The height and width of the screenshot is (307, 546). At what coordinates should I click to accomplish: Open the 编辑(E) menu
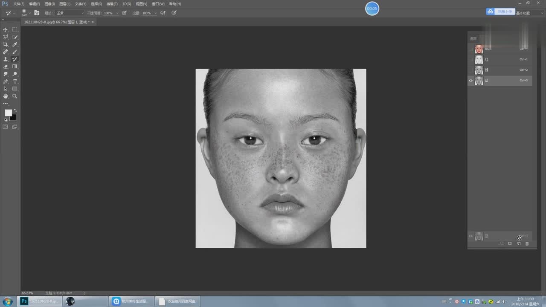pyautogui.click(x=35, y=4)
